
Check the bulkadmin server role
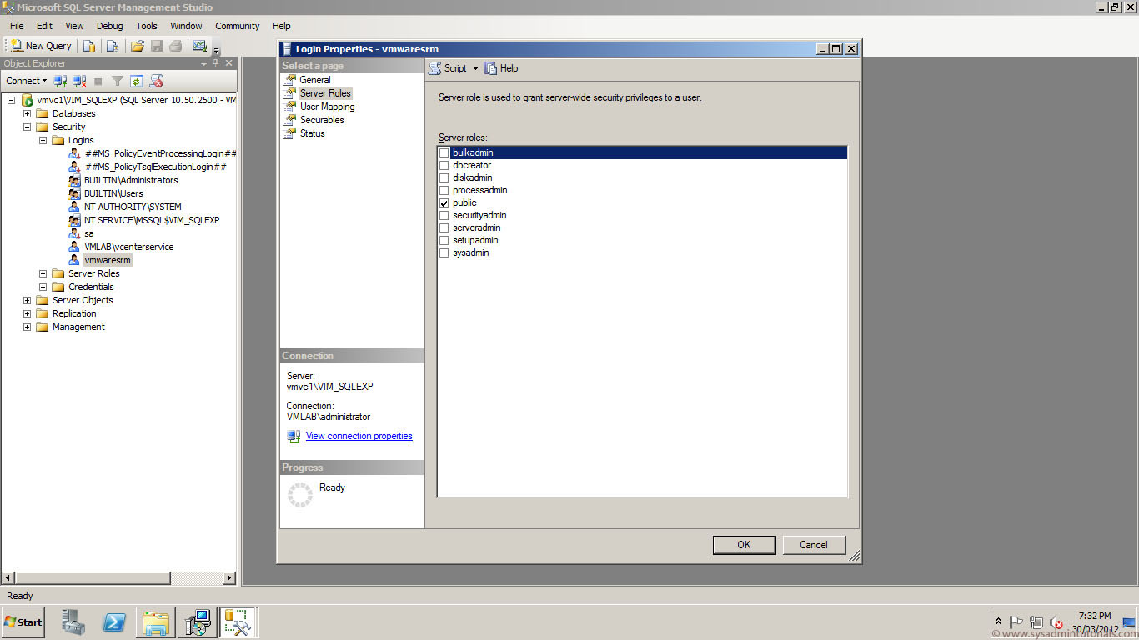(x=444, y=152)
